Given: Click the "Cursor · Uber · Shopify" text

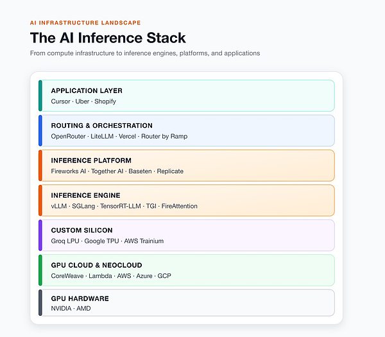Looking at the screenshot, I should (83, 101).
